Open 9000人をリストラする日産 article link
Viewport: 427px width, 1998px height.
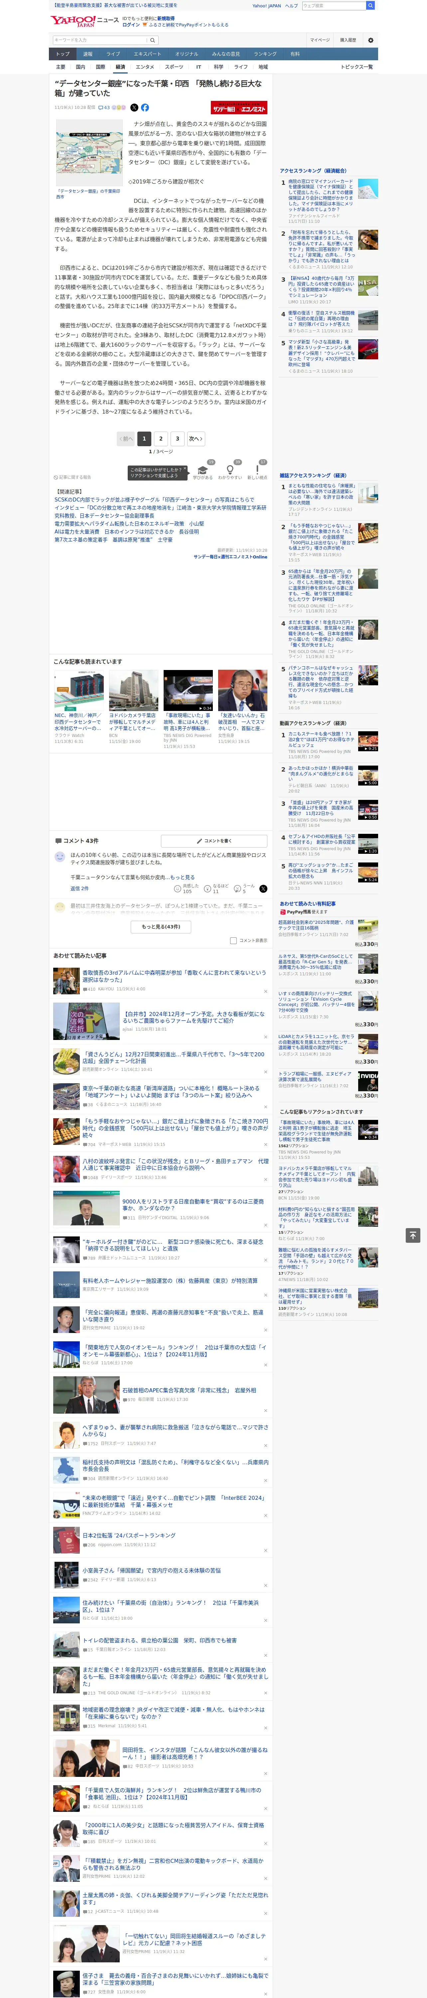[193, 1204]
